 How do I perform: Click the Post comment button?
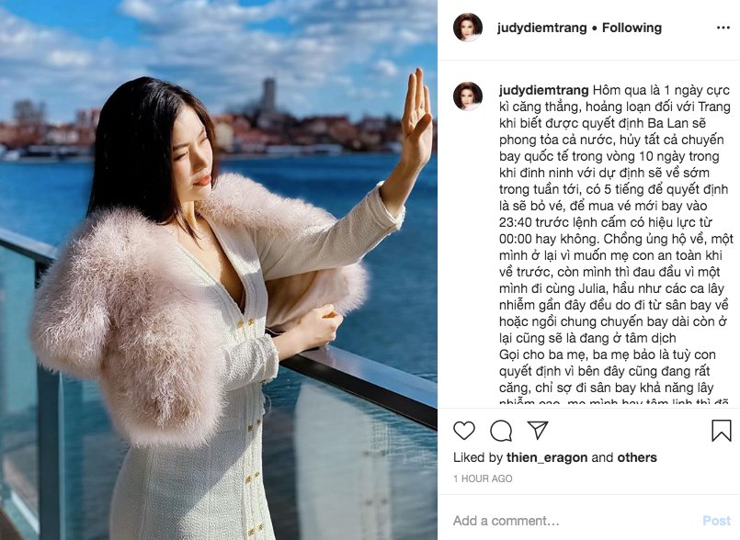point(716,521)
